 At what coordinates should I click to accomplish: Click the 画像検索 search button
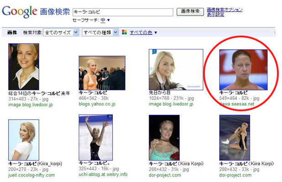click(x=190, y=12)
